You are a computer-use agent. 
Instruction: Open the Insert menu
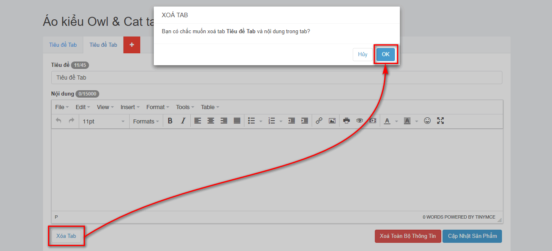tap(130, 107)
